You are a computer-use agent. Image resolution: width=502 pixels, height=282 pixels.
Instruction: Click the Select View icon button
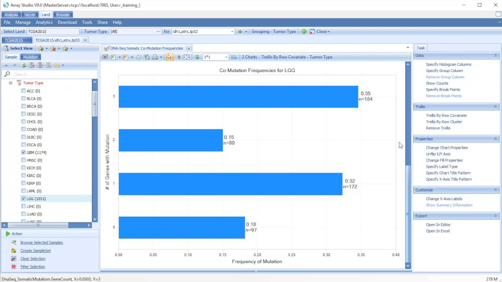coord(6,48)
